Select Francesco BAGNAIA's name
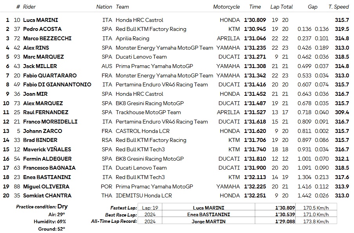Screen dimensions: 354x233 pos(49,168)
